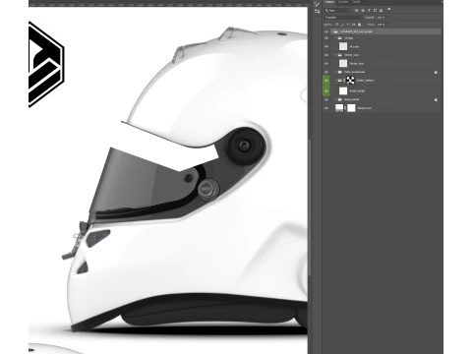Lock transparent pixels icon
This screenshot has height=354, width=472.
point(336,25)
